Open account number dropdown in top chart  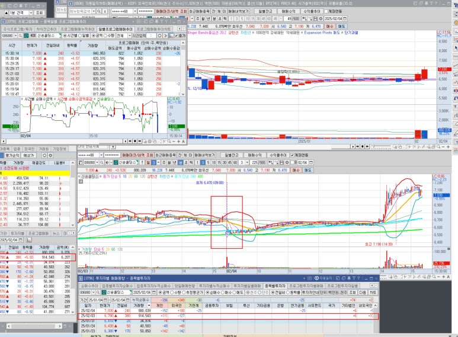pyautogui.click(x=135, y=11)
